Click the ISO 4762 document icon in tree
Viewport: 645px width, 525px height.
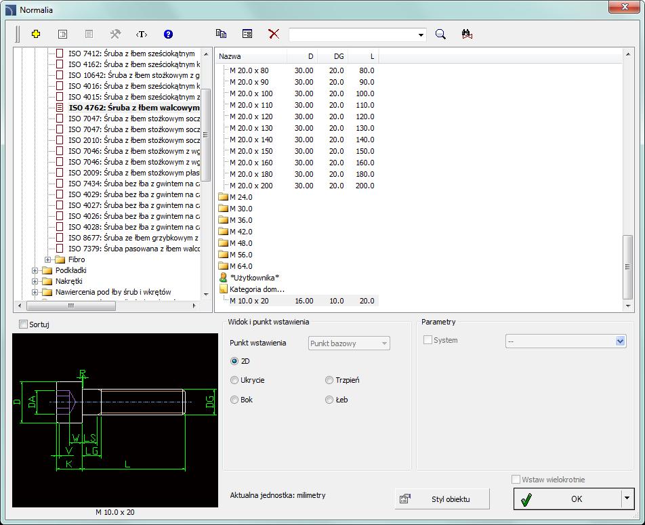pos(60,108)
